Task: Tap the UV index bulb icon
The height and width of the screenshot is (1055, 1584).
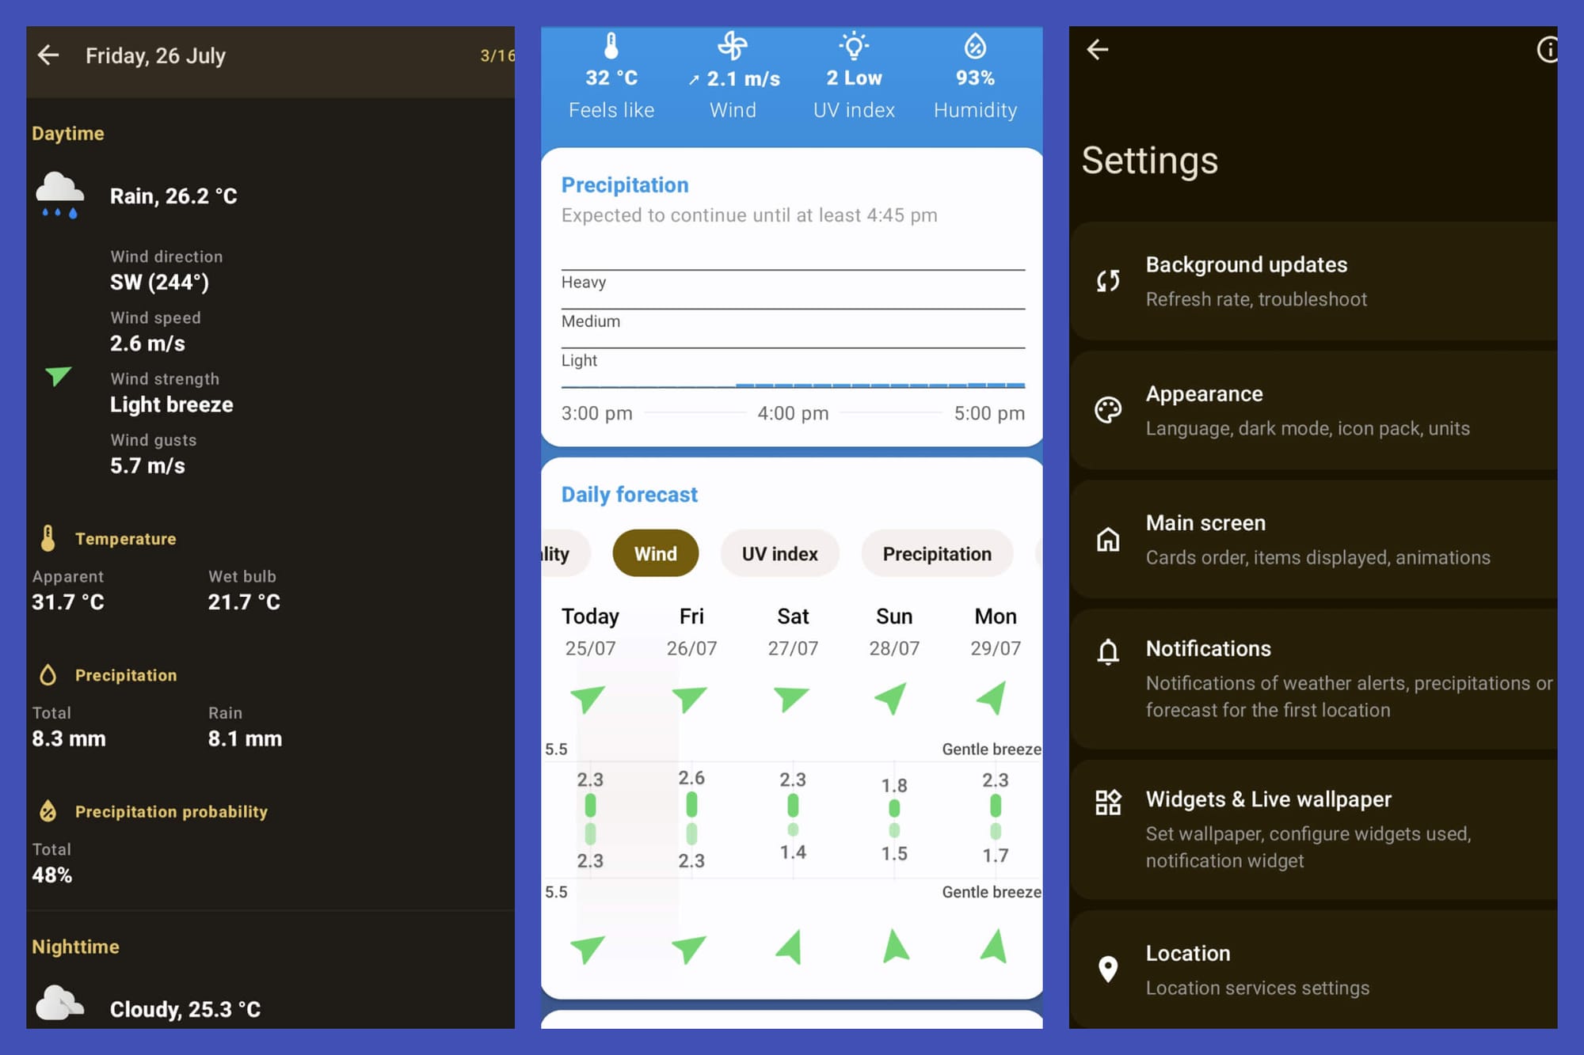Action: click(x=854, y=45)
